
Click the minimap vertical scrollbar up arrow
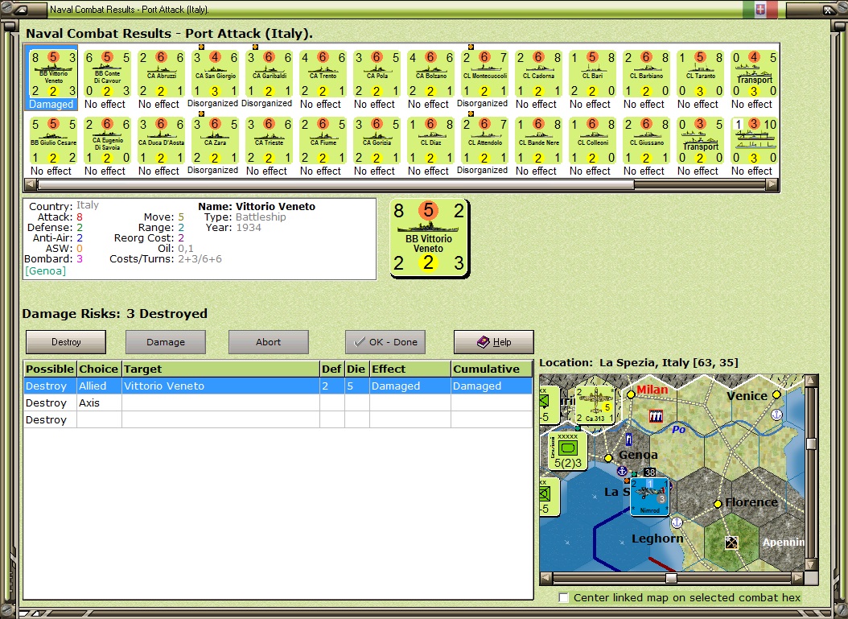[811, 381]
